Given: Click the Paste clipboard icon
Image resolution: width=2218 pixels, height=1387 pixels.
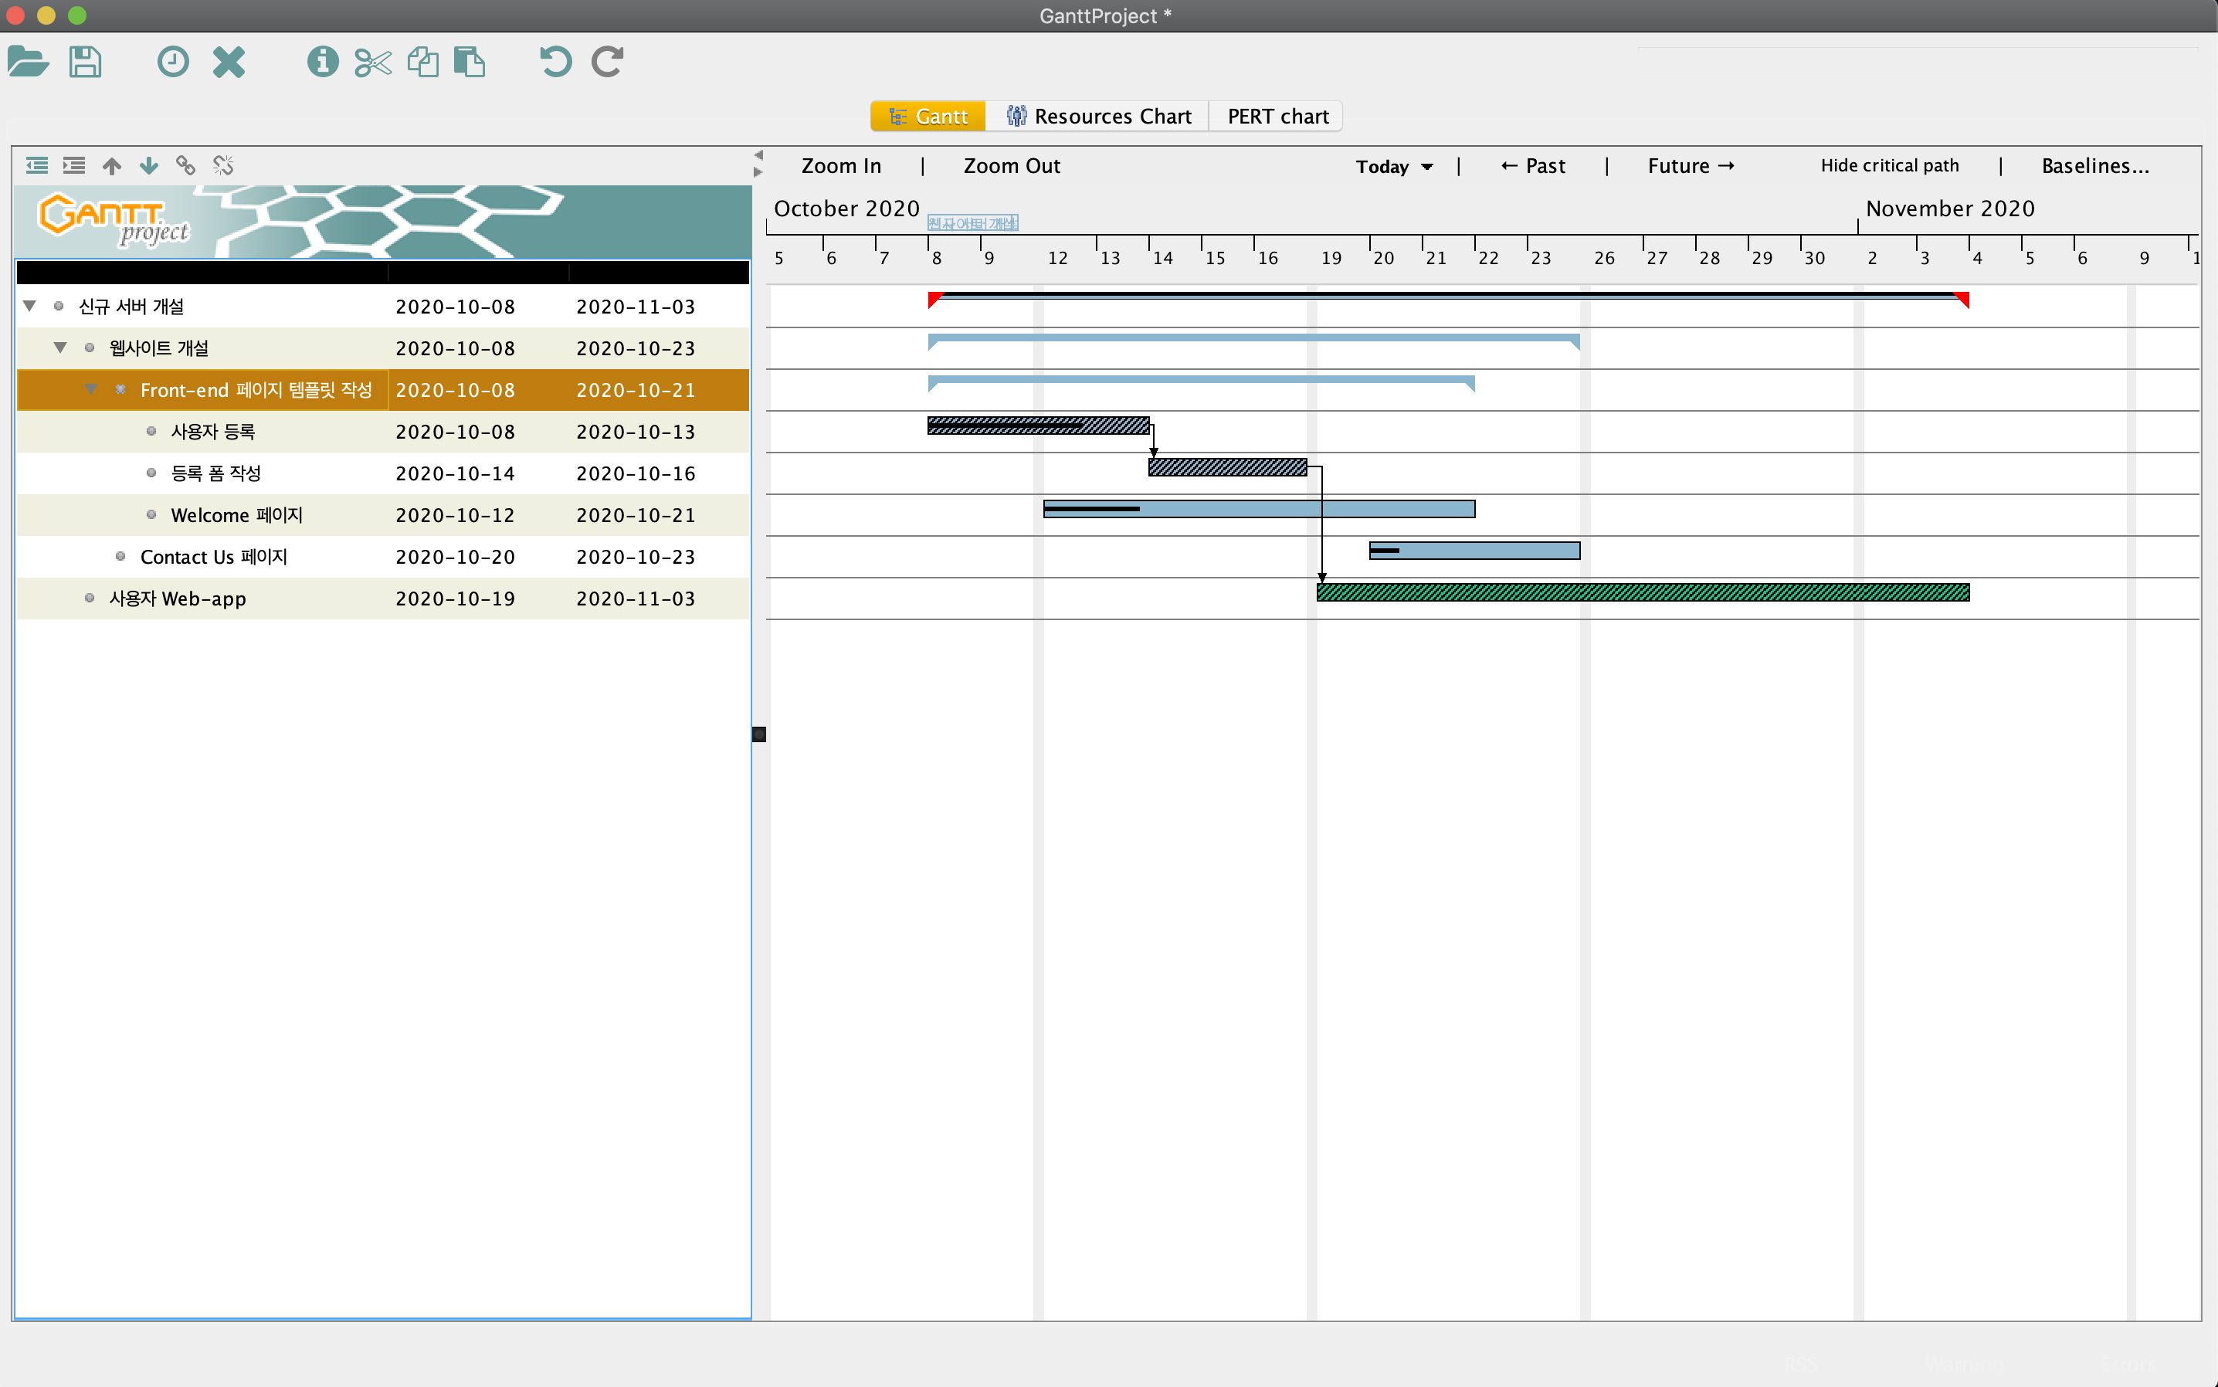Looking at the screenshot, I should 470,63.
